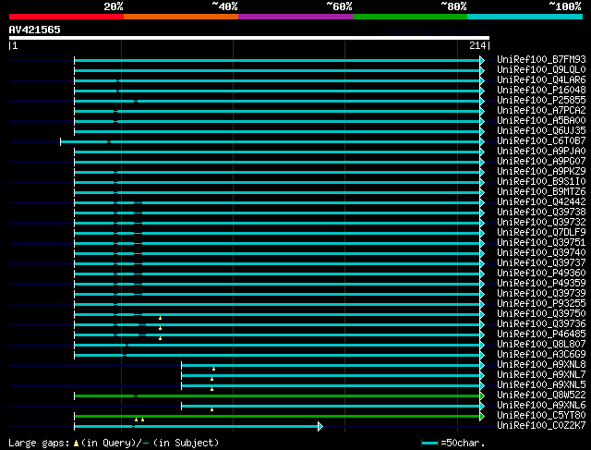Click the orange ~40% identity legend segment
The image size is (591, 450).
[181, 17]
